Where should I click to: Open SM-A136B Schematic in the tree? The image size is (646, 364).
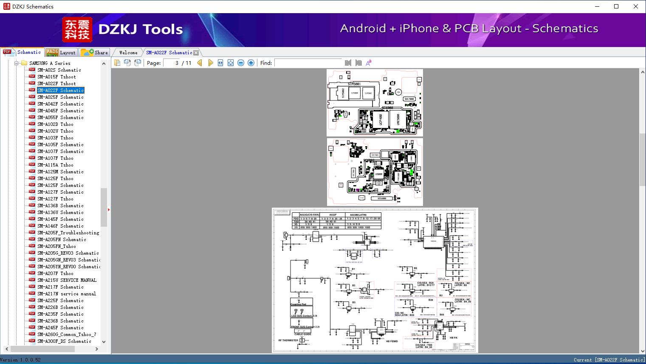[x=60, y=206]
